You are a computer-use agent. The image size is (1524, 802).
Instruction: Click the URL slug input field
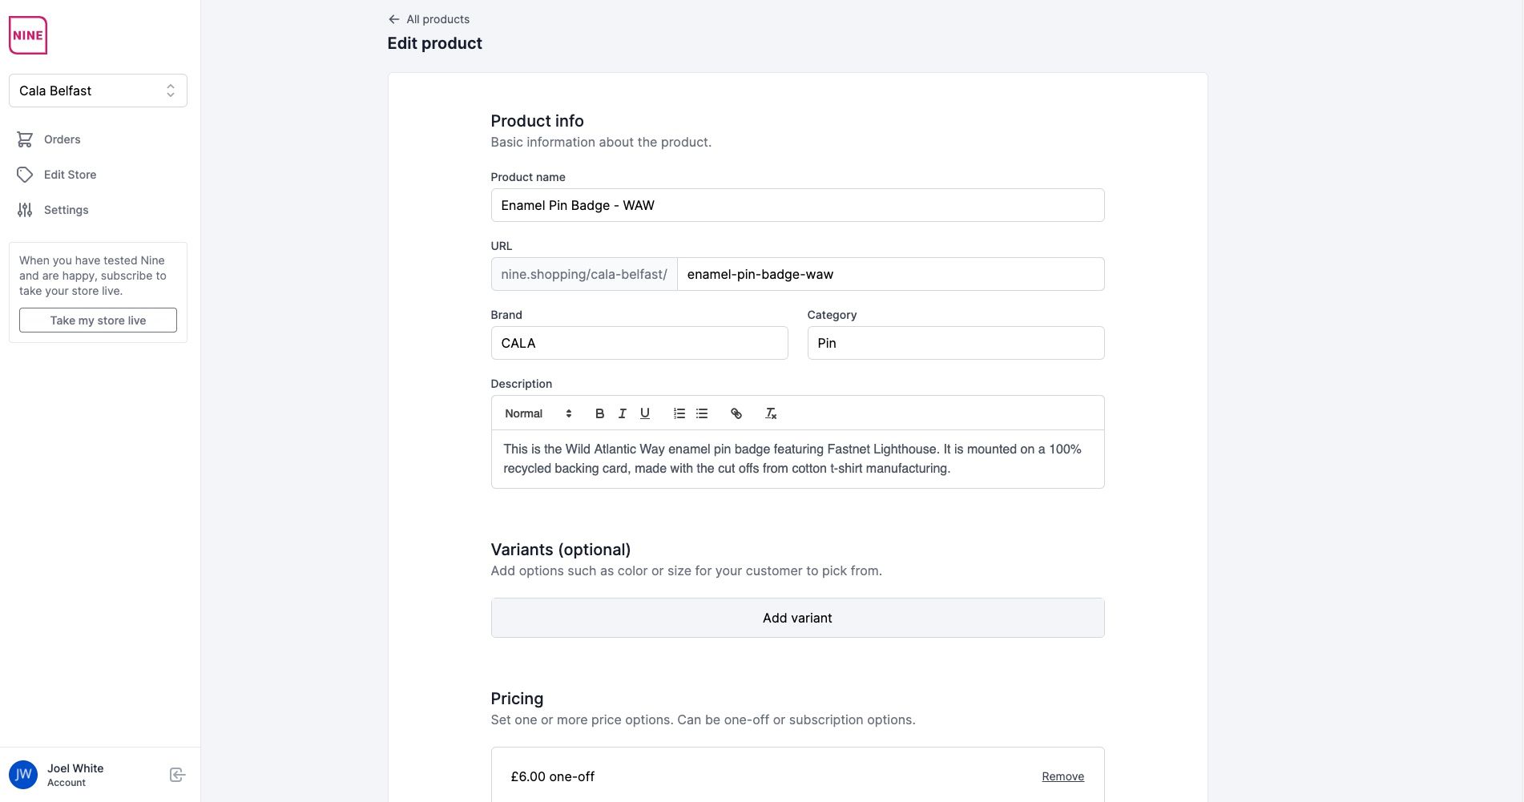890,274
